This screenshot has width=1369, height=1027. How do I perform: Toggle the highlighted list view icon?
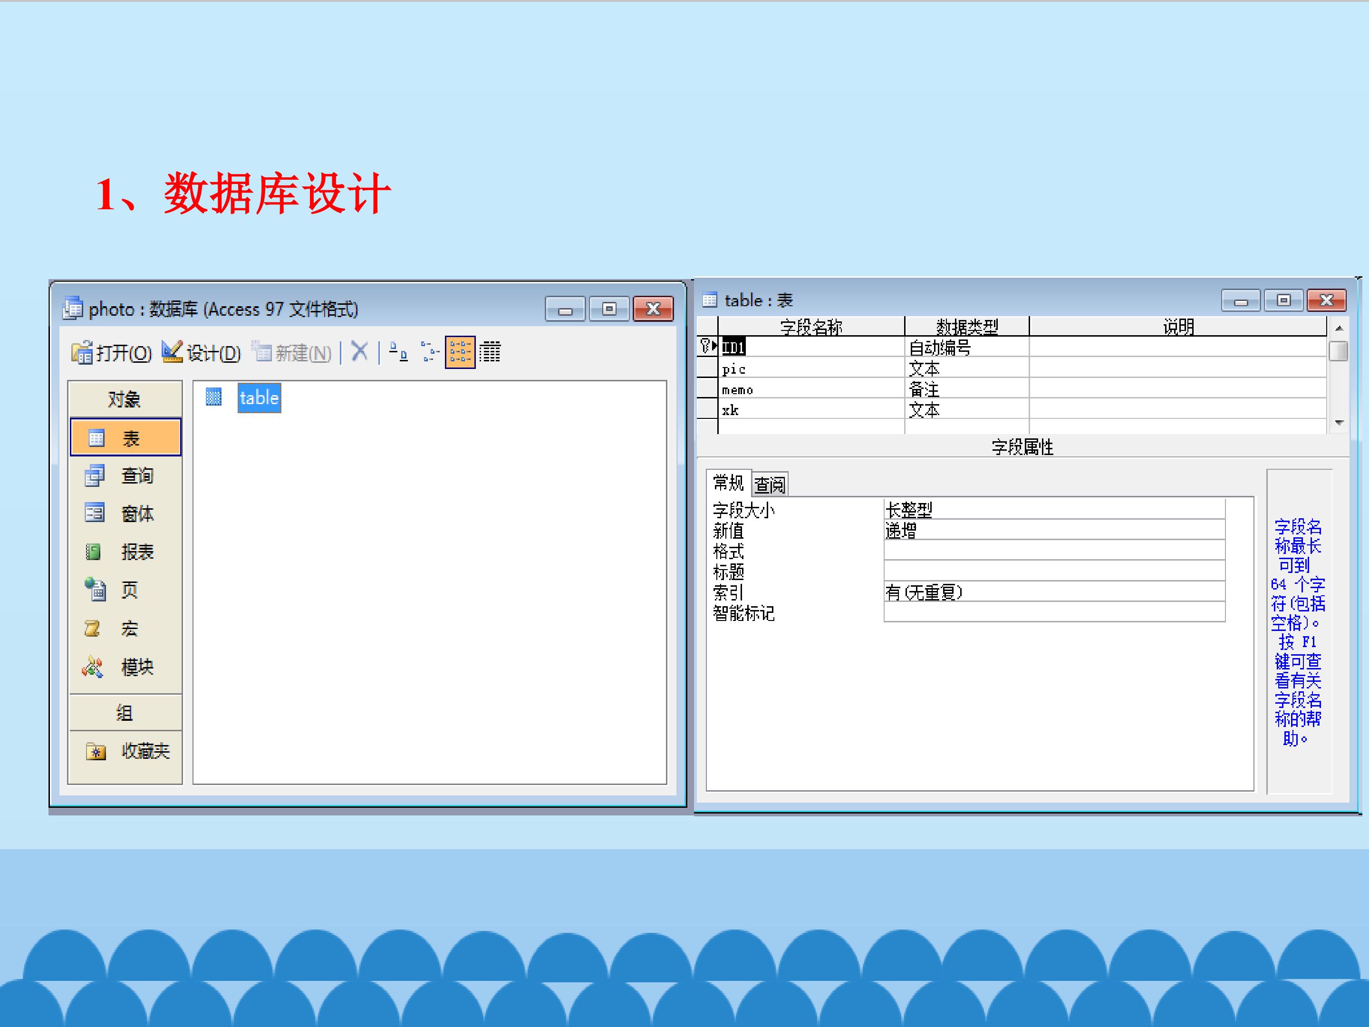460,352
